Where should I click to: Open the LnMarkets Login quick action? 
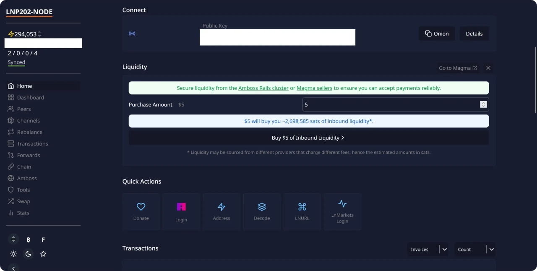pyautogui.click(x=342, y=211)
